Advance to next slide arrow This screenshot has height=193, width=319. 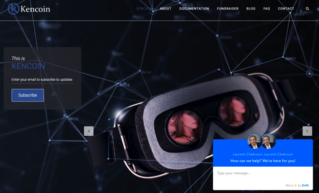[307, 131]
